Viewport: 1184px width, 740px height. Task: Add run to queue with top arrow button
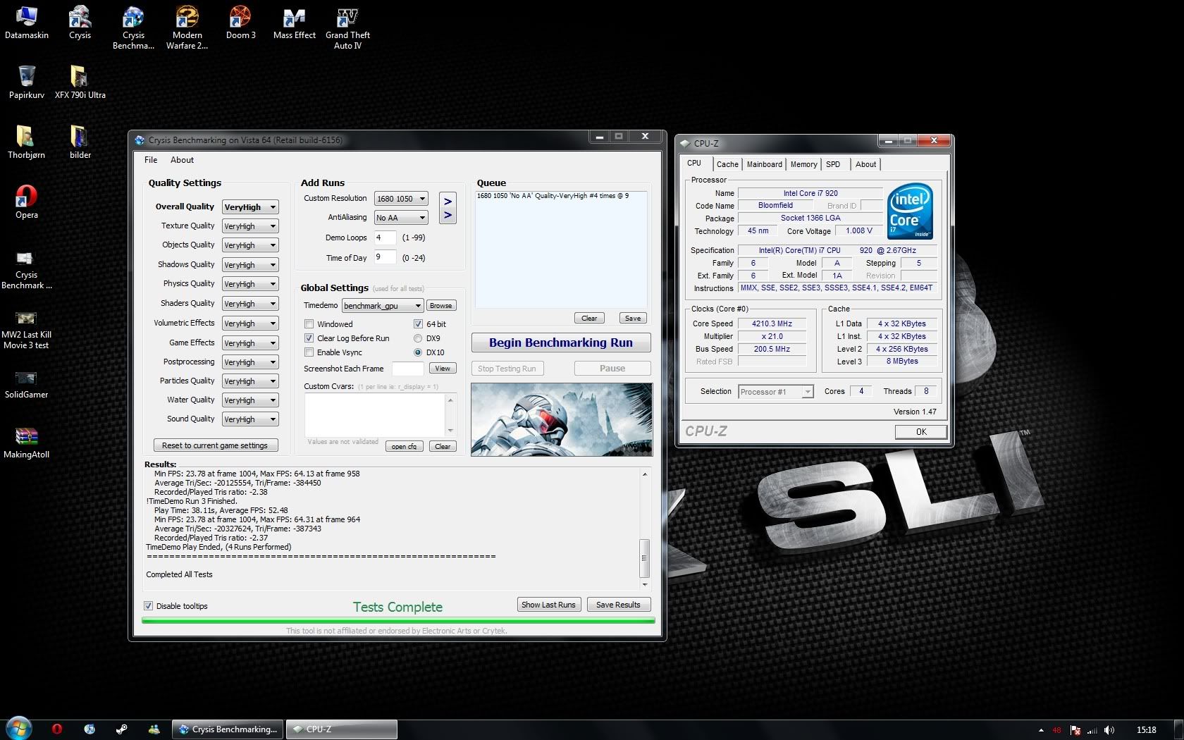[448, 201]
